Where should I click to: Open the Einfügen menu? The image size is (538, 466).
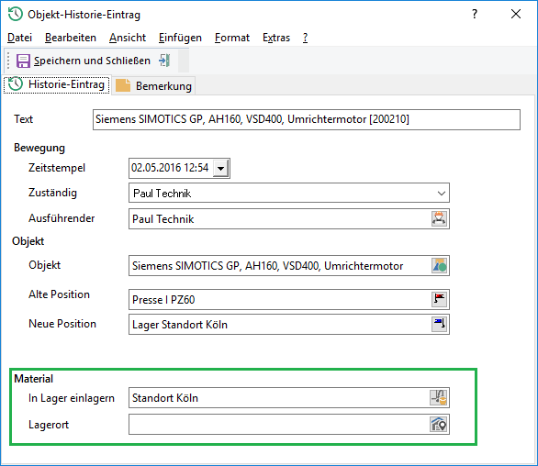click(180, 38)
